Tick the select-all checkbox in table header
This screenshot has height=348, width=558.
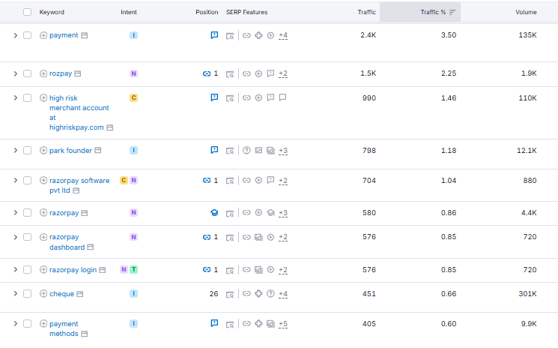tap(27, 12)
